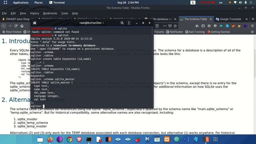Open Firefox account icon in toolbar
This screenshot has height=144, width=256.
coord(209,26)
